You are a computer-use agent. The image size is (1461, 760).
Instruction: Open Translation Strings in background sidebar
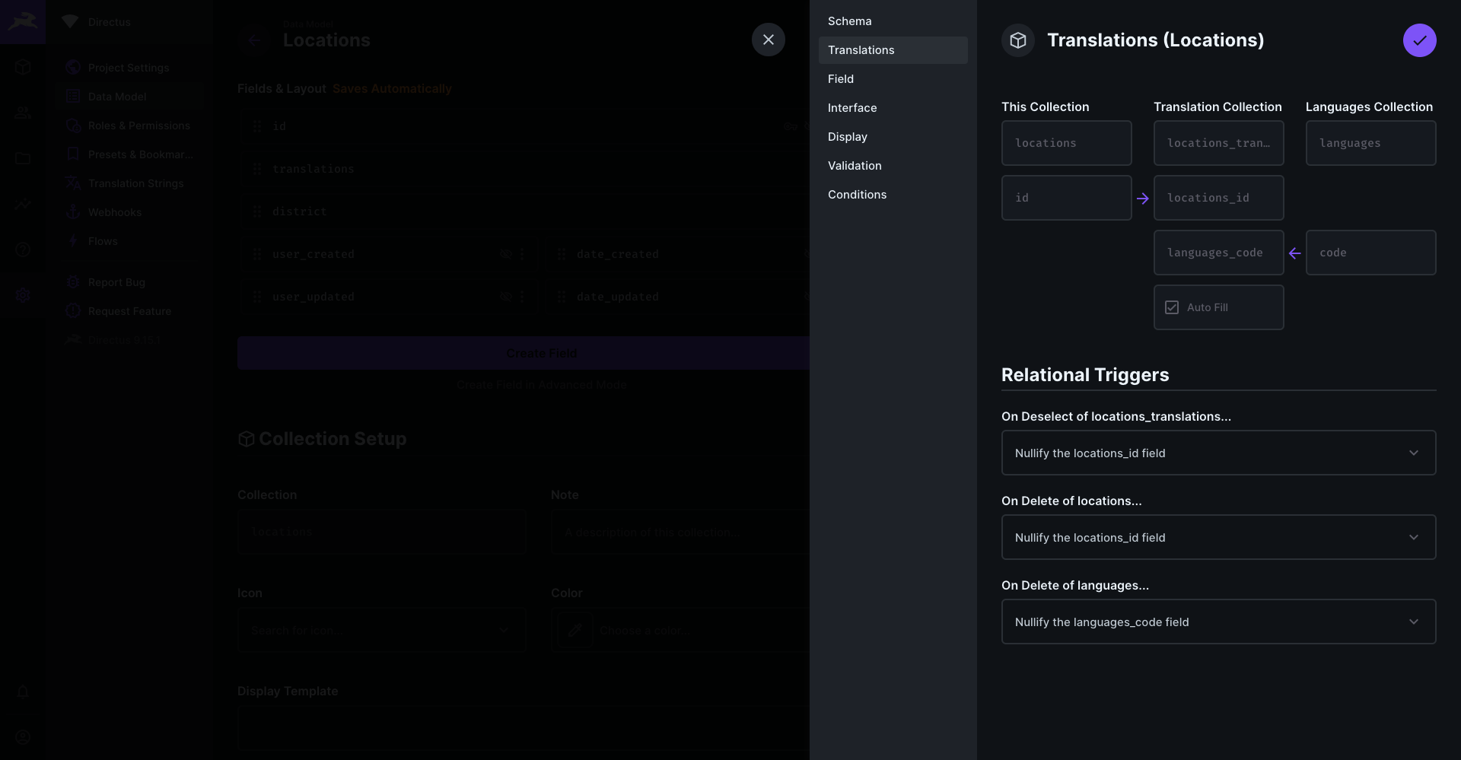coord(129,183)
